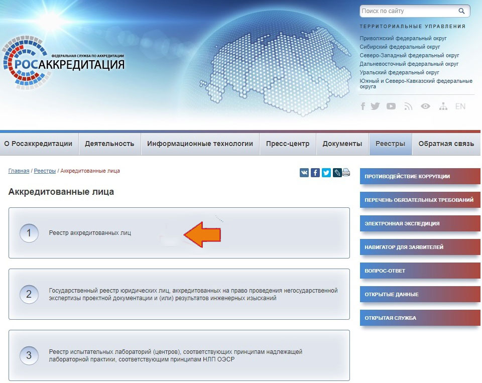Open the YouTube icon in header

click(x=391, y=106)
